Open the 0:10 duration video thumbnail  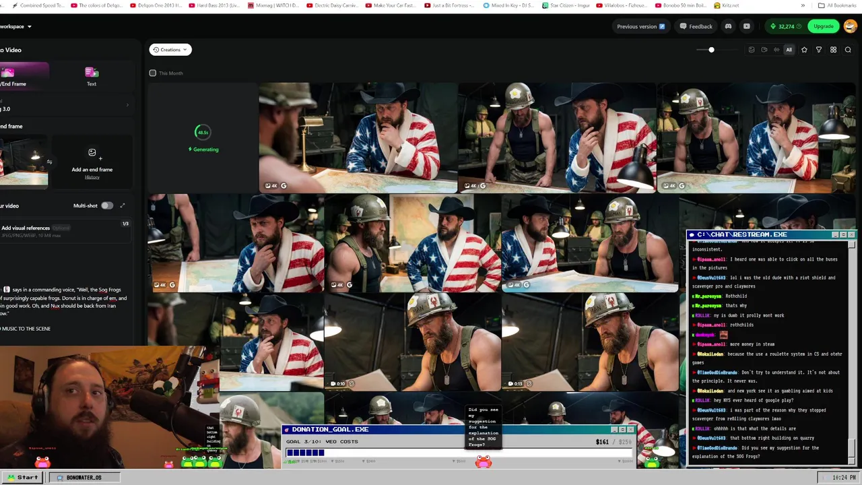413,342
